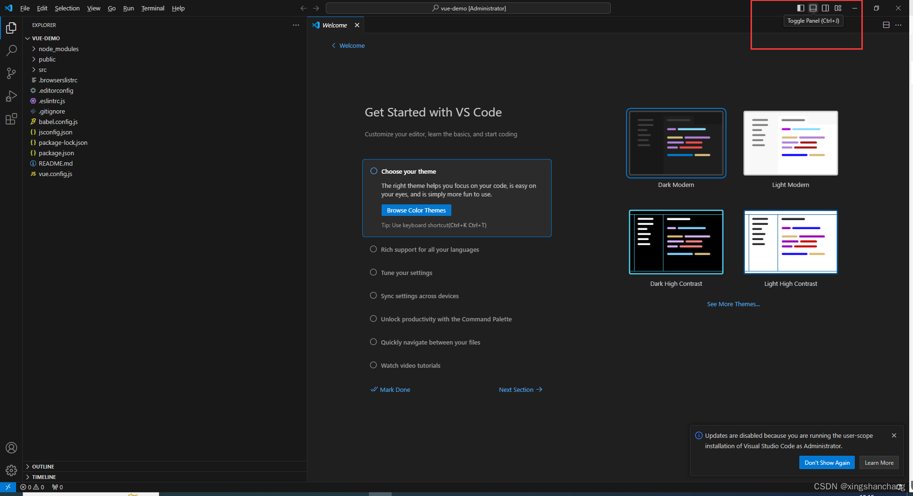Open the Manage gear icon
Image resolution: width=913 pixels, height=496 pixels.
(x=11, y=470)
